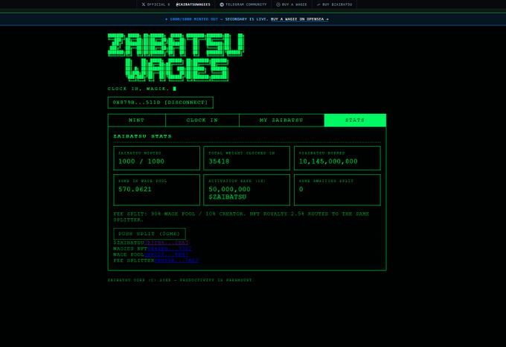
Task: Click the Zaibatsu Stats heading
Action: point(142,136)
